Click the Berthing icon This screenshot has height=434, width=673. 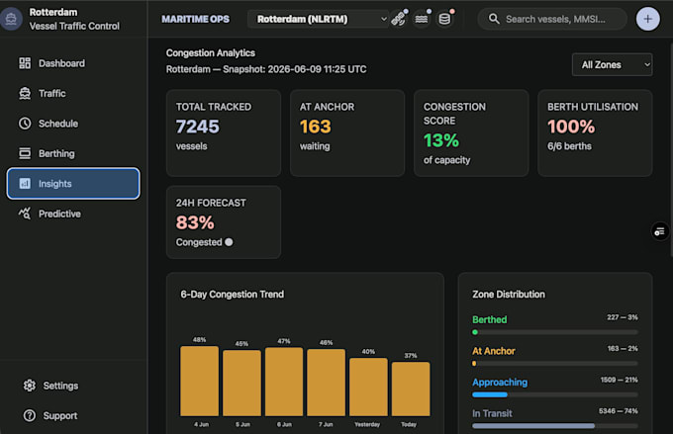click(x=25, y=153)
